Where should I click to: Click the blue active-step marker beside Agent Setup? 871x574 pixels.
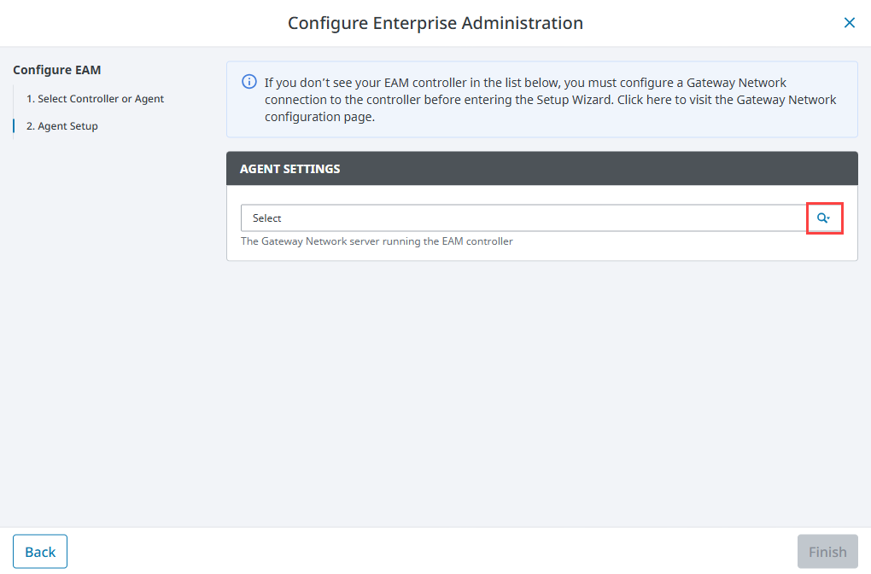pyautogui.click(x=14, y=126)
